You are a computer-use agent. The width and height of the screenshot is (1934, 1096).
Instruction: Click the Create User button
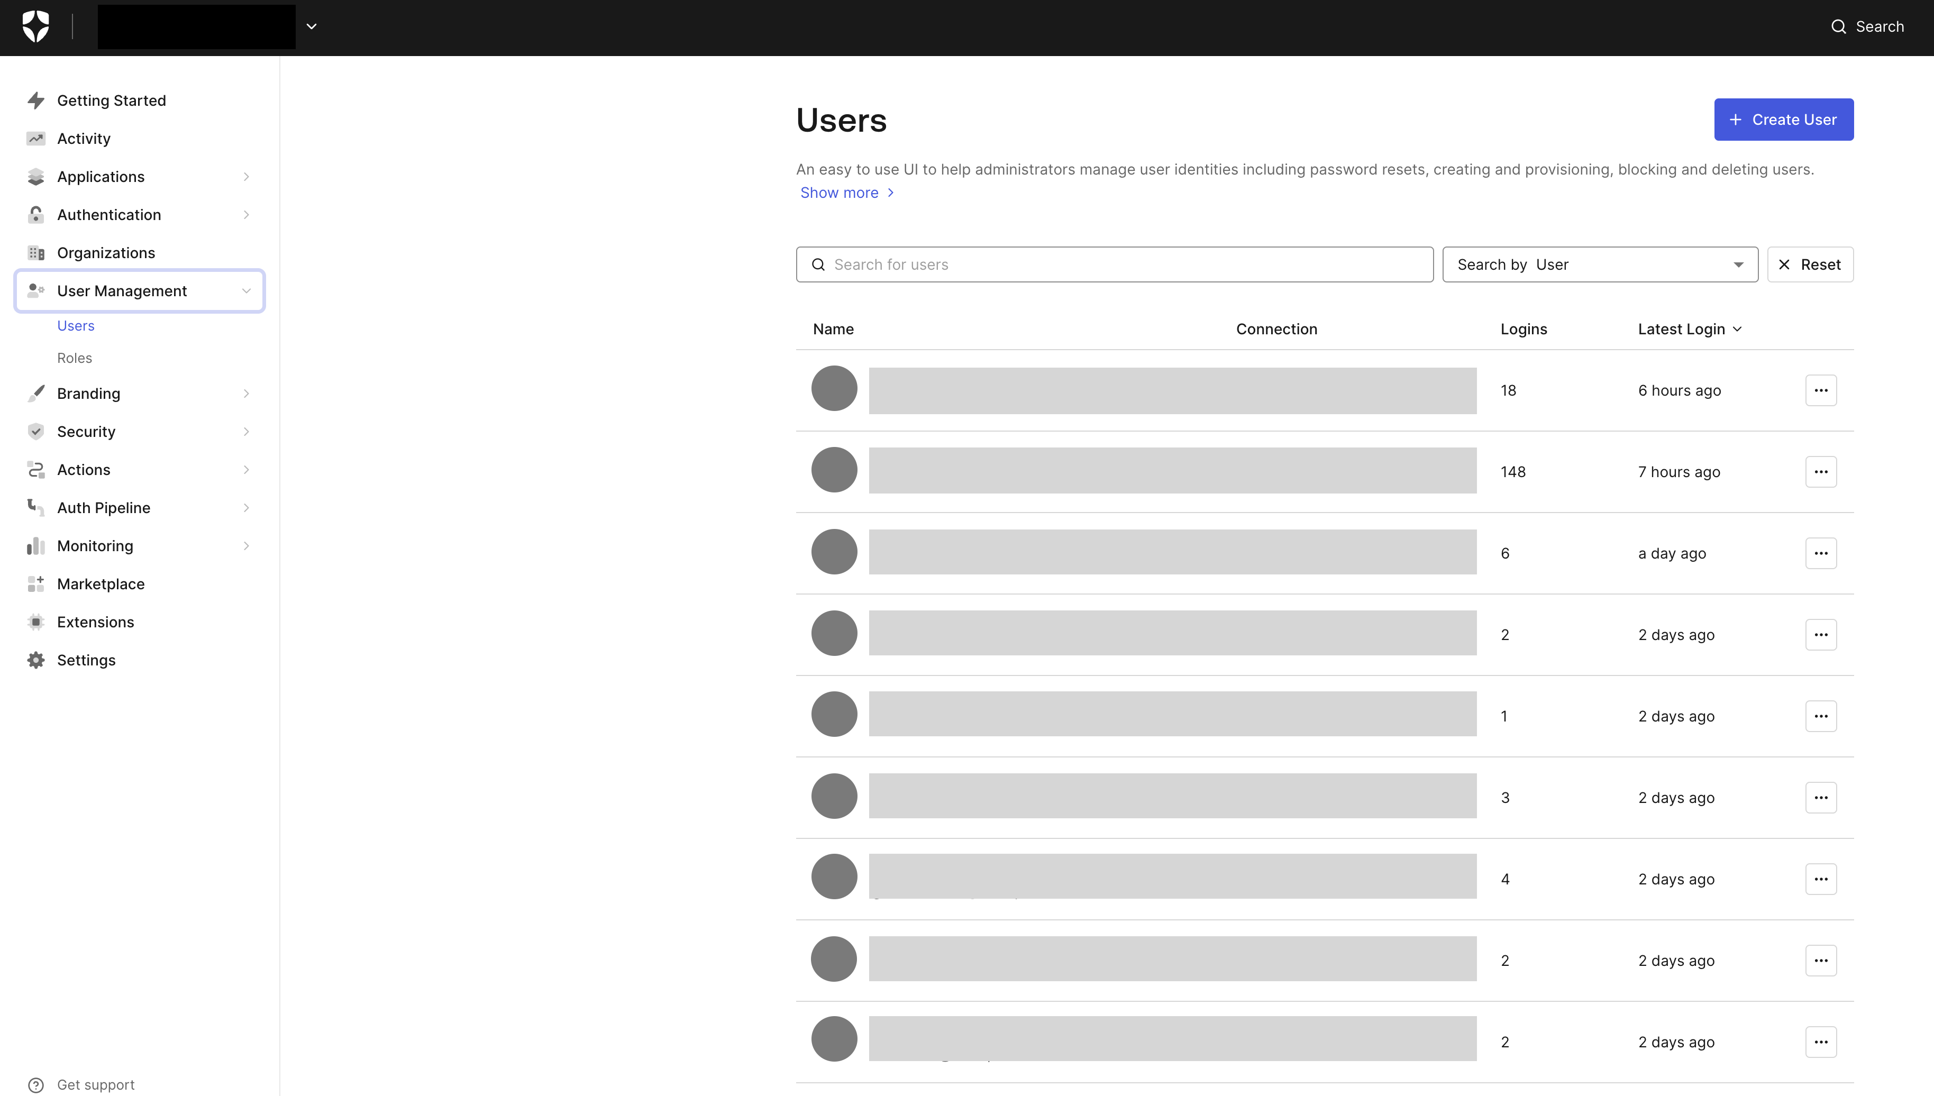click(x=1783, y=119)
